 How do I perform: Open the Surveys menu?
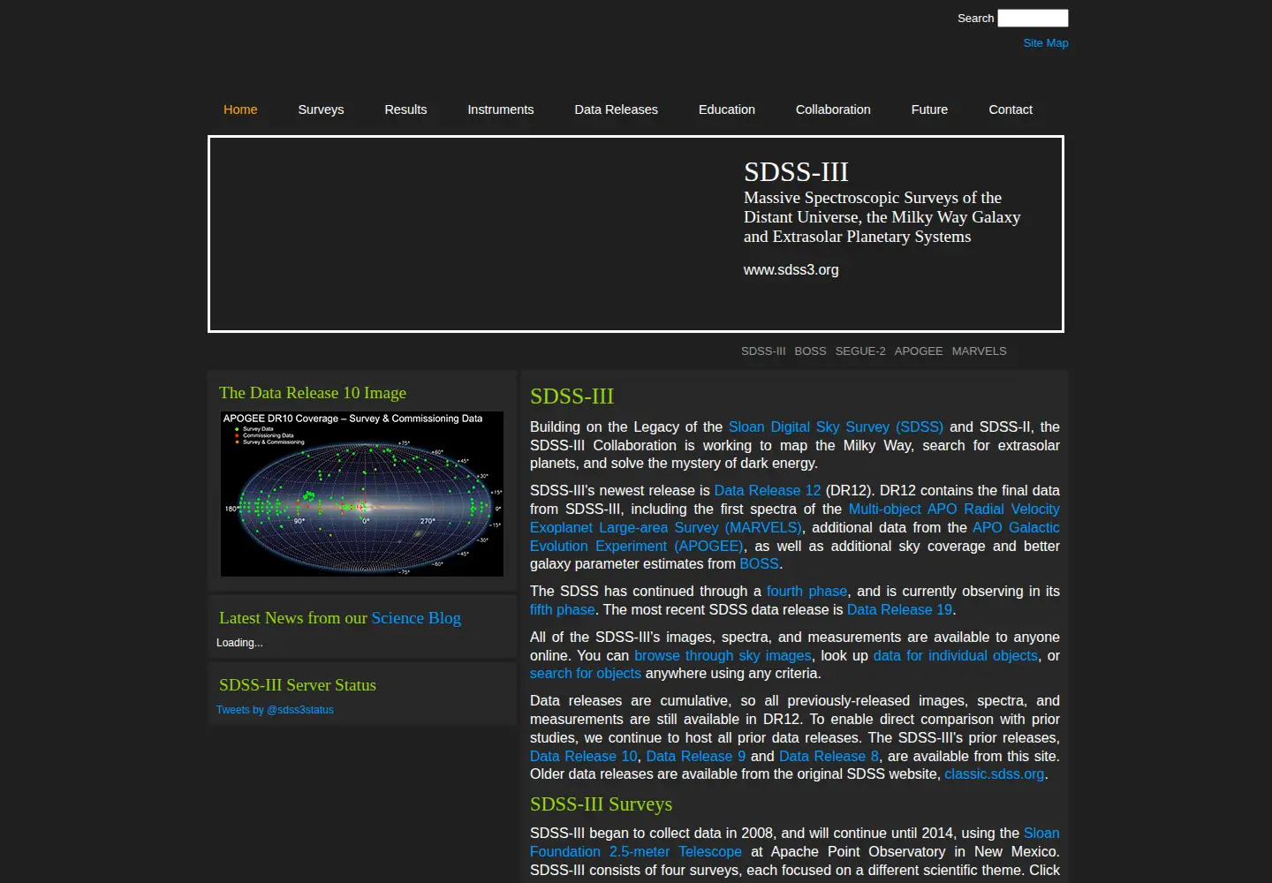321,109
